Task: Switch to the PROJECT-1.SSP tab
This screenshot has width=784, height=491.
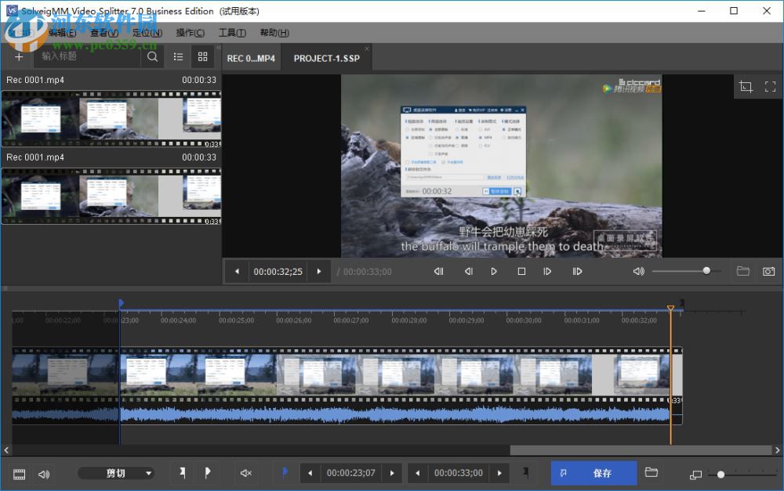Action: pyautogui.click(x=327, y=57)
